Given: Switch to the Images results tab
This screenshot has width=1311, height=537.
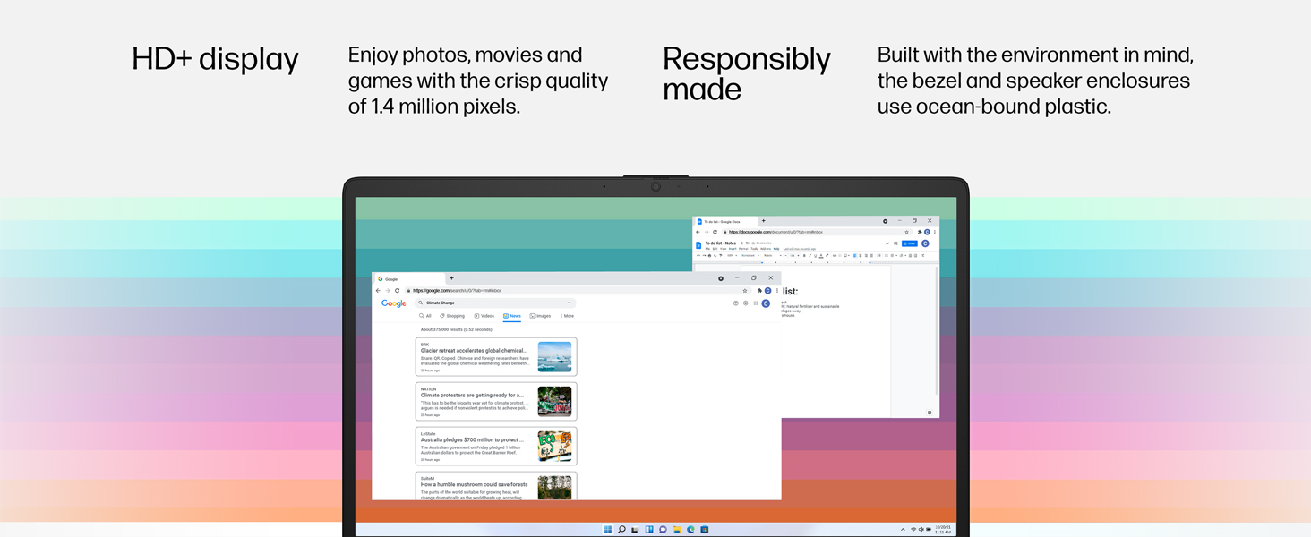Looking at the screenshot, I should click(540, 316).
